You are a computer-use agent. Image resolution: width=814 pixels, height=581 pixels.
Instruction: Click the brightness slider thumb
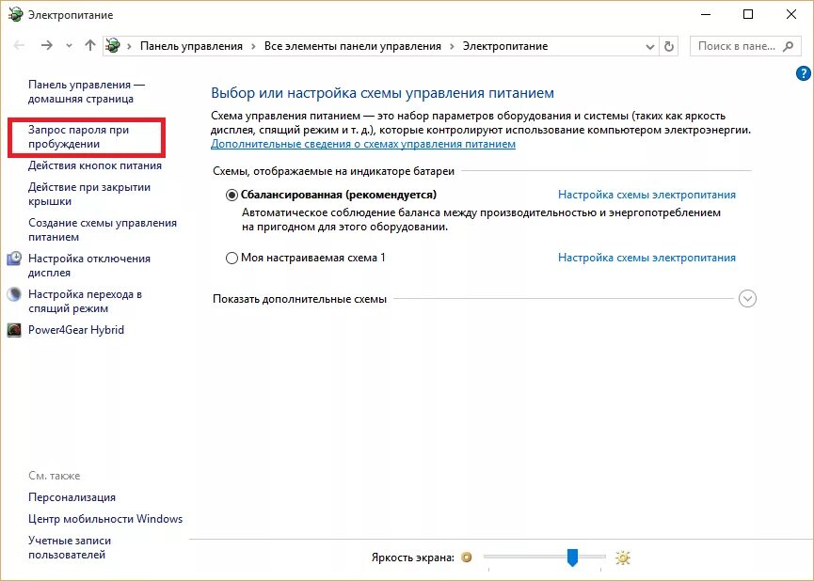[x=572, y=557]
